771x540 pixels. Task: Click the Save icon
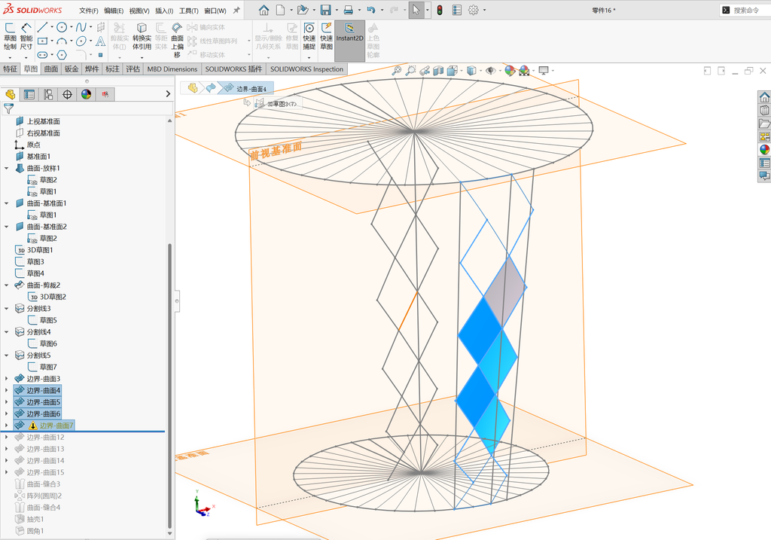[325, 10]
